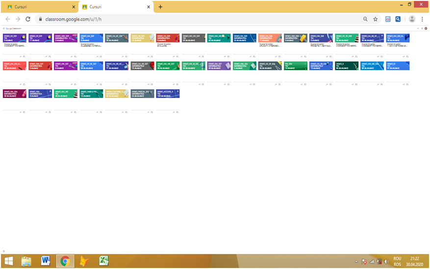Launch Microsoft Word from the taskbar
The image size is (430, 269).
(x=46, y=261)
